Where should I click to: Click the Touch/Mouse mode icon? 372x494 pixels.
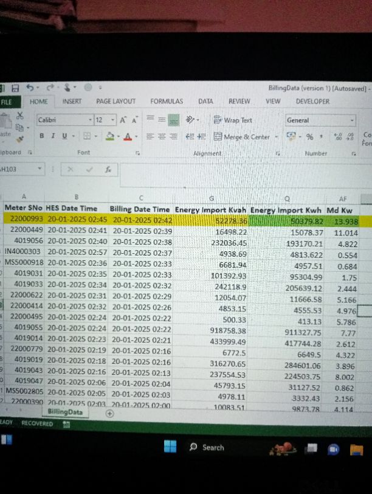[x=67, y=87]
